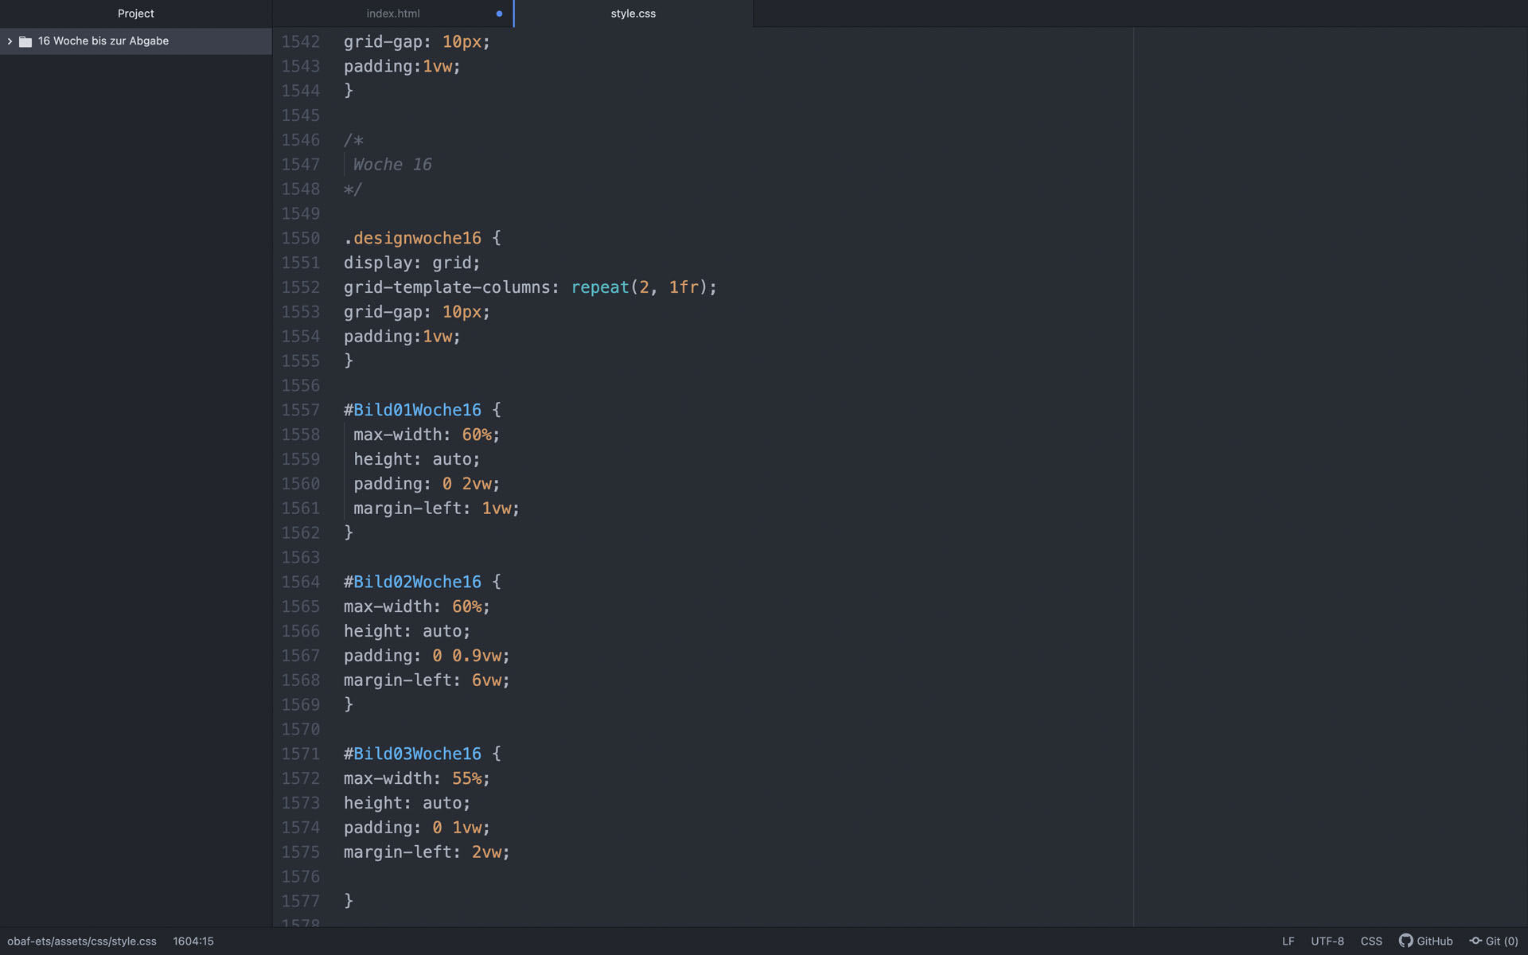Click the closing brace on line 1555
1528x955 pixels.
(349, 361)
